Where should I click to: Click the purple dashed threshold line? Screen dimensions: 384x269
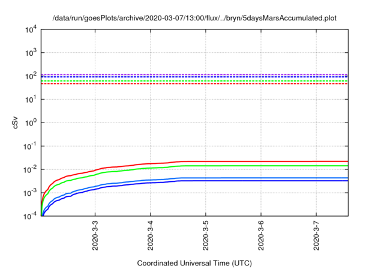(x=194, y=74)
